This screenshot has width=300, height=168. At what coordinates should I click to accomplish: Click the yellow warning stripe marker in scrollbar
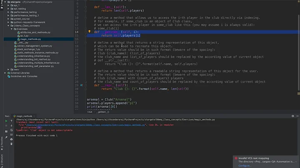[x=298, y=94]
